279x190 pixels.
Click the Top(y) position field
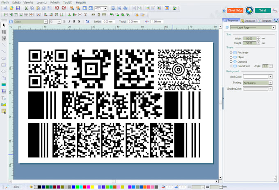133,22
